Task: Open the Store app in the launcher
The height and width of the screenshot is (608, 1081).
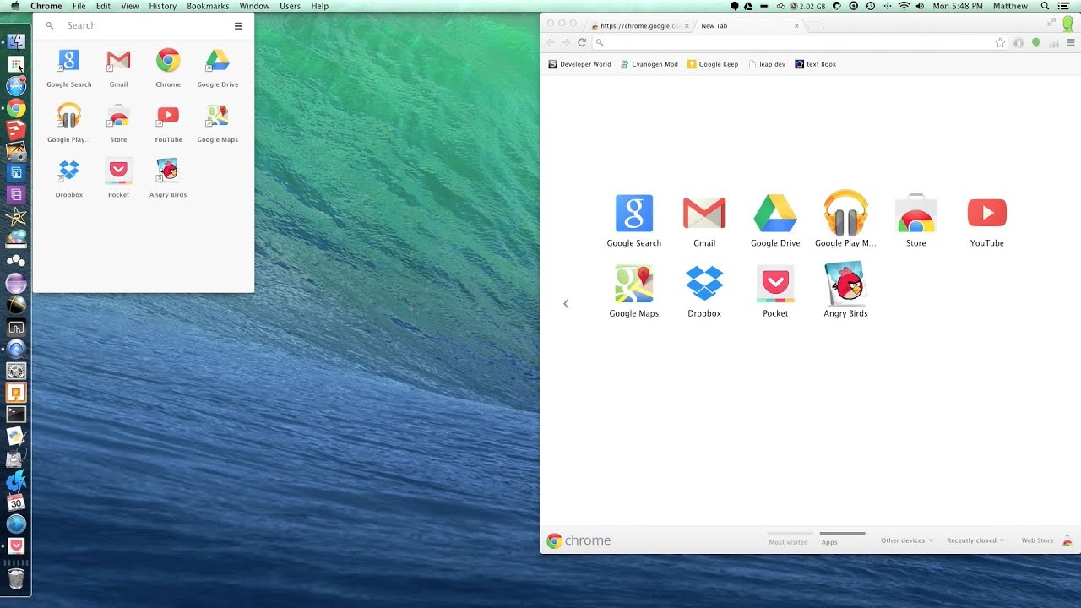Action: coord(118,122)
